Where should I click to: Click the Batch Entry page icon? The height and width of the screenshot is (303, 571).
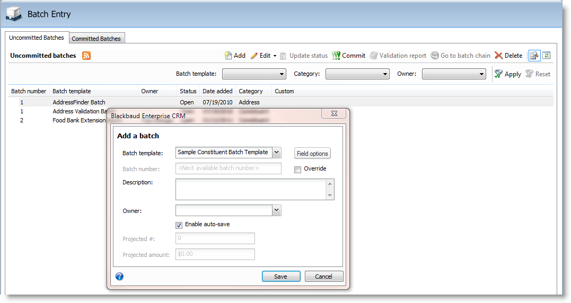click(x=14, y=14)
